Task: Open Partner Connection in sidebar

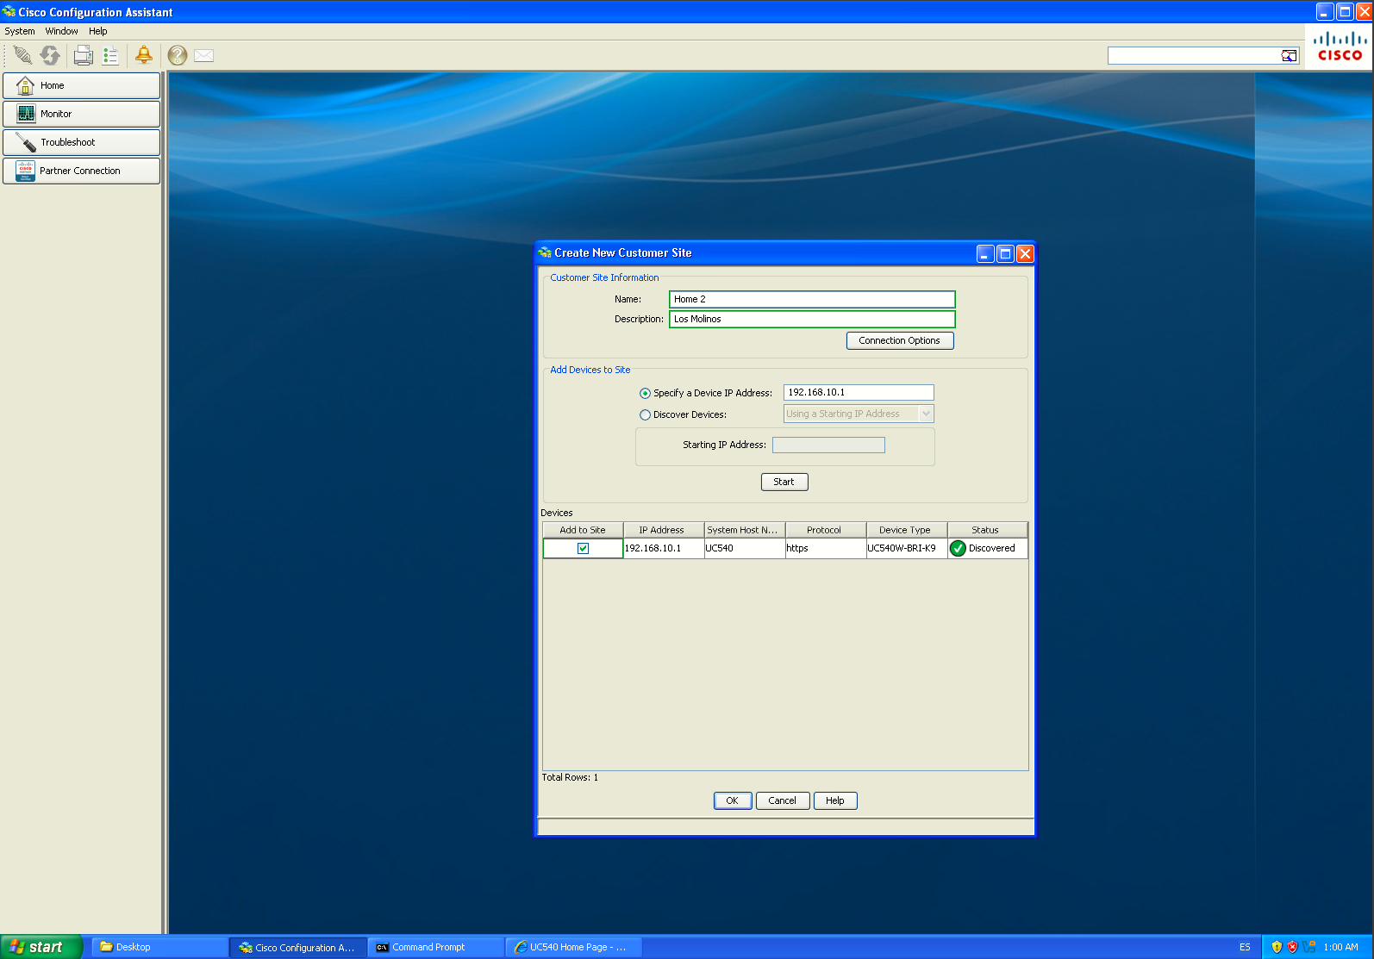Action: [x=81, y=171]
